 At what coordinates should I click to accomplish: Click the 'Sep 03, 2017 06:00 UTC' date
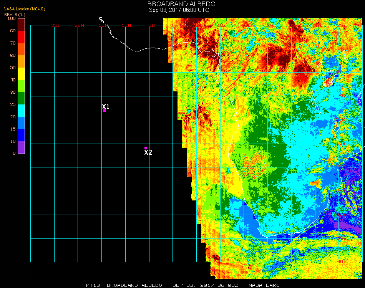[179, 10]
